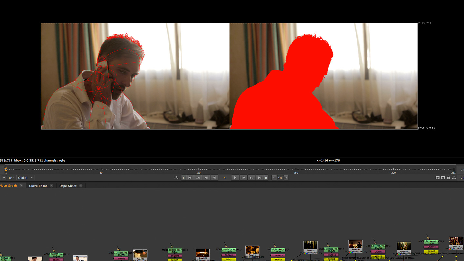Image resolution: width=464 pixels, height=261 pixels.
Task: Close the Curve Editor tab
Action: (52, 186)
